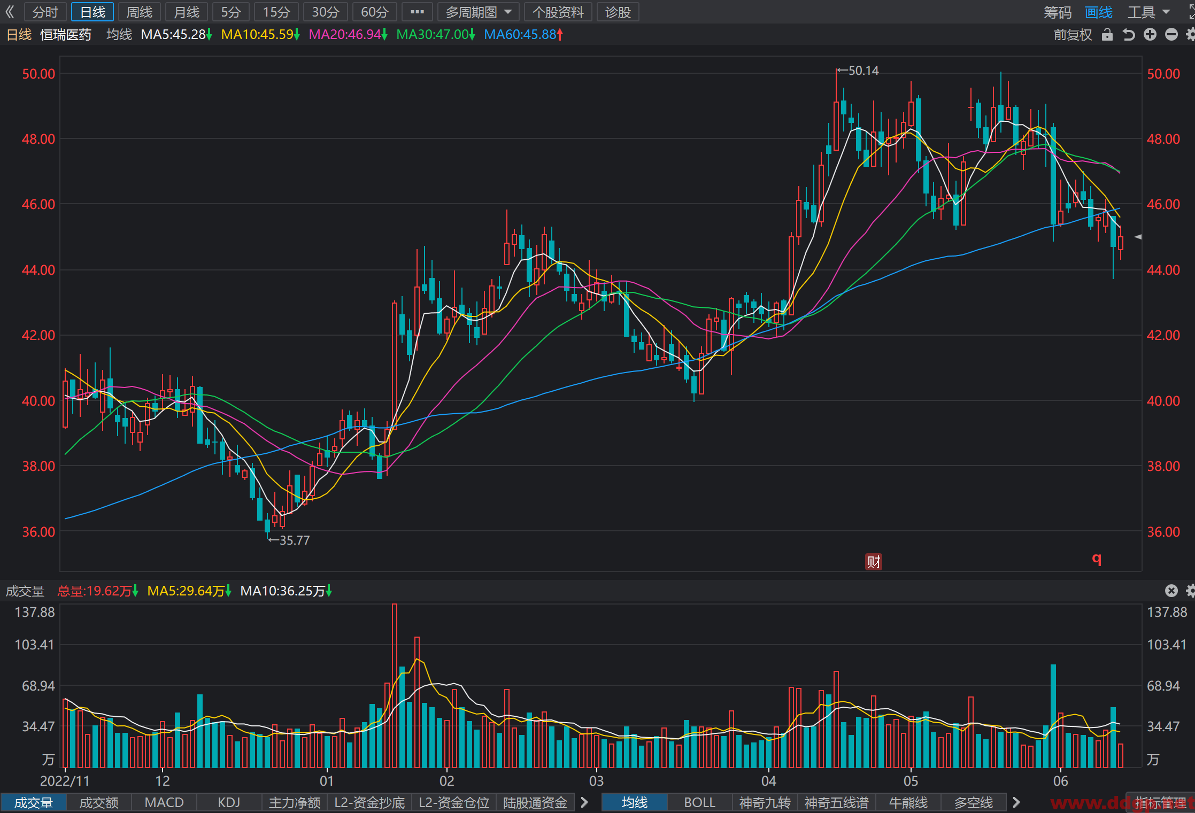Image resolution: width=1195 pixels, height=813 pixels.
Task: Open the 多周期图 dropdown
Action: point(478,12)
